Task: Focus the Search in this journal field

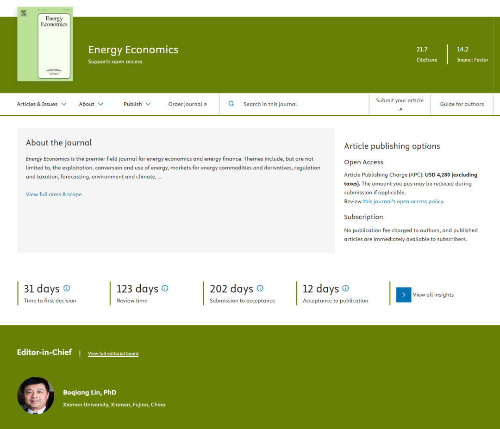Action: [294, 104]
